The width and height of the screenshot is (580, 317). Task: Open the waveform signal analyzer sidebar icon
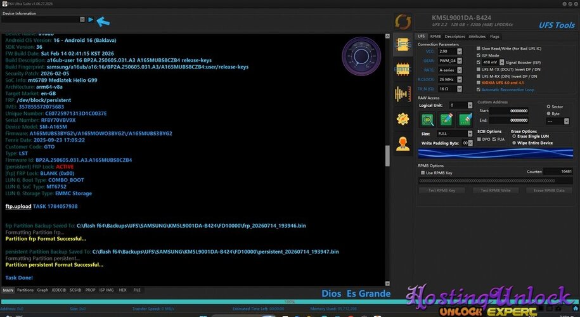tap(403, 94)
